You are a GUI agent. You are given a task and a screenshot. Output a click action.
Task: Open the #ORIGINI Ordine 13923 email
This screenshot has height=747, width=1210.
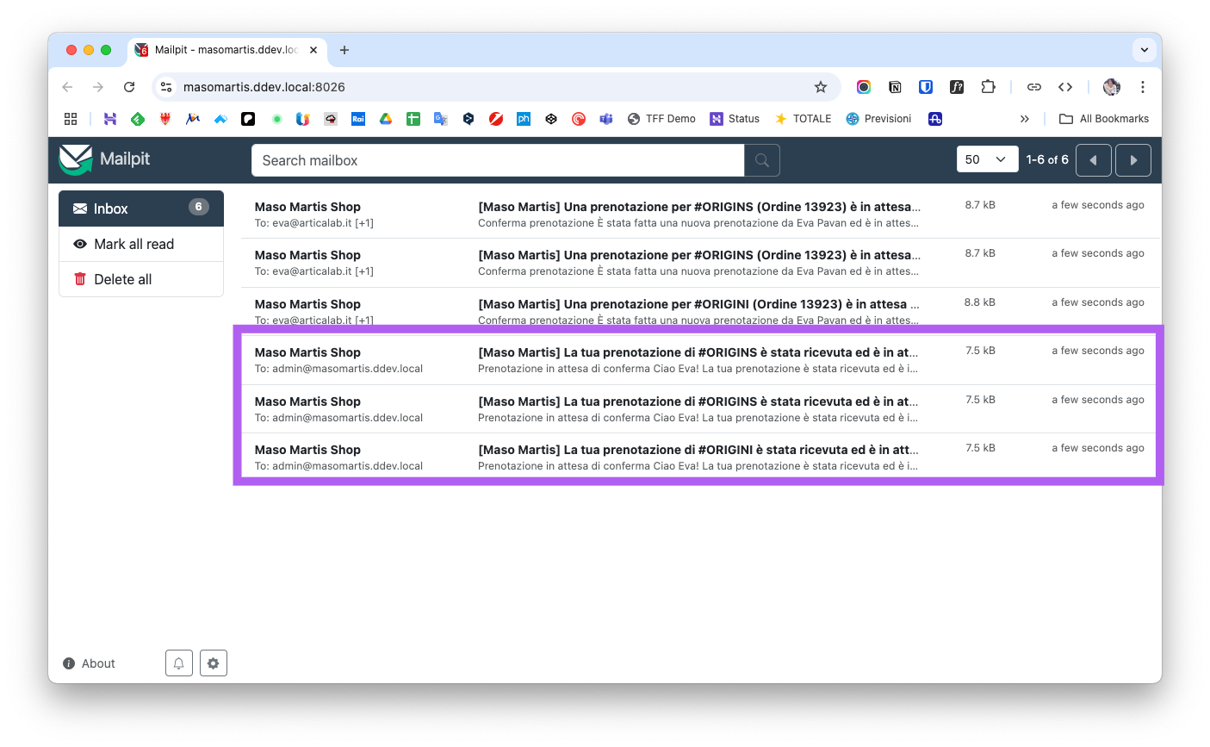click(698, 310)
